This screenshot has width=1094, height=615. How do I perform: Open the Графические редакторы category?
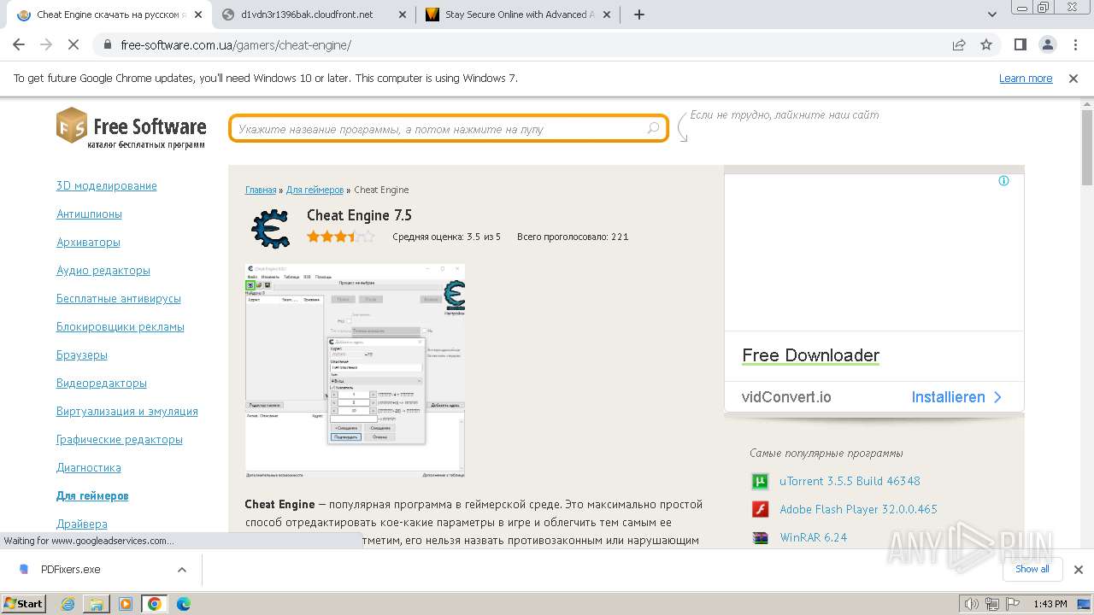[x=119, y=439]
